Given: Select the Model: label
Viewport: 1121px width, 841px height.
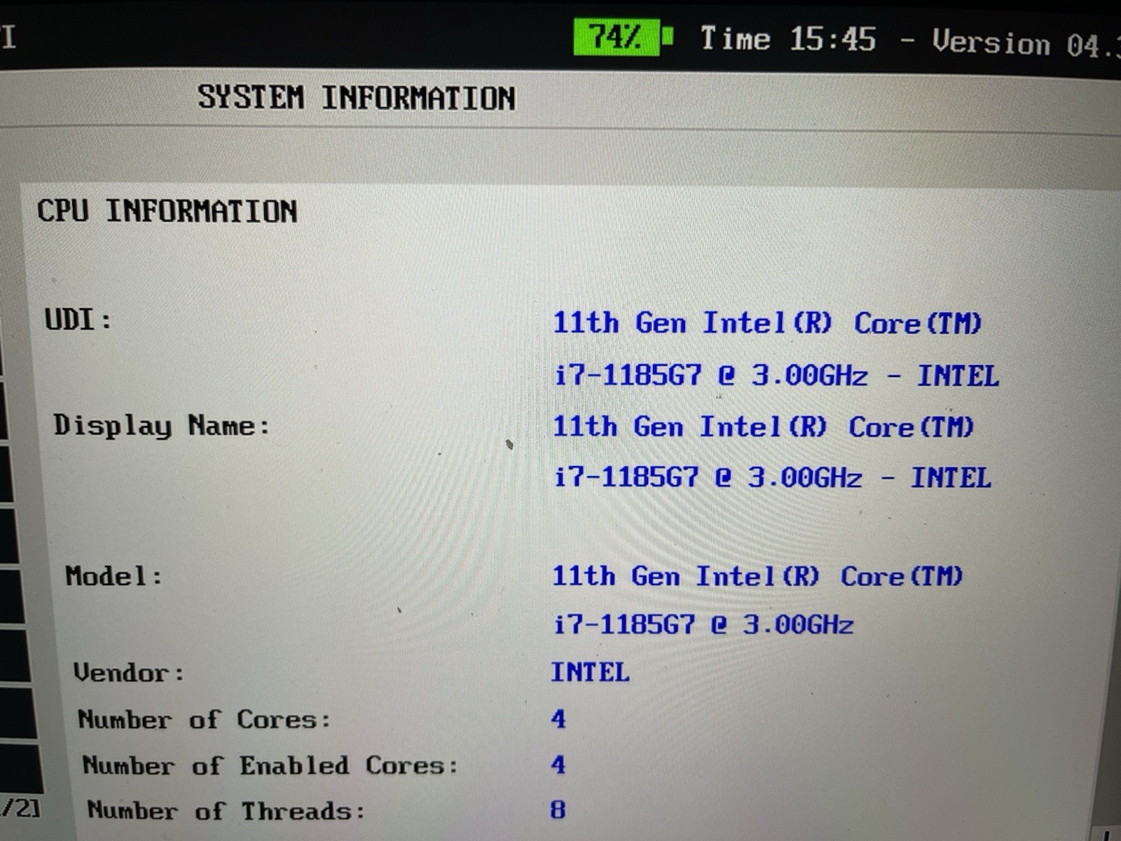Looking at the screenshot, I should (x=114, y=576).
